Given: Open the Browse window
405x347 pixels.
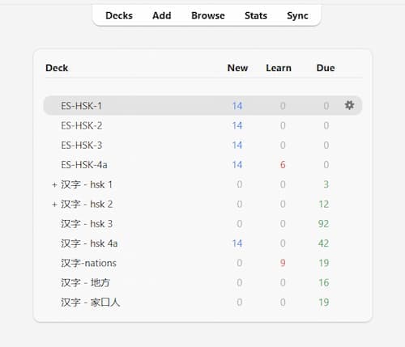Looking at the screenshot, I should (x=208, y=15).
